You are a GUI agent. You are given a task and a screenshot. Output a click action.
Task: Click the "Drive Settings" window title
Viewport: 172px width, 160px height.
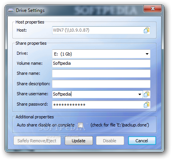(x=30, y=10)
